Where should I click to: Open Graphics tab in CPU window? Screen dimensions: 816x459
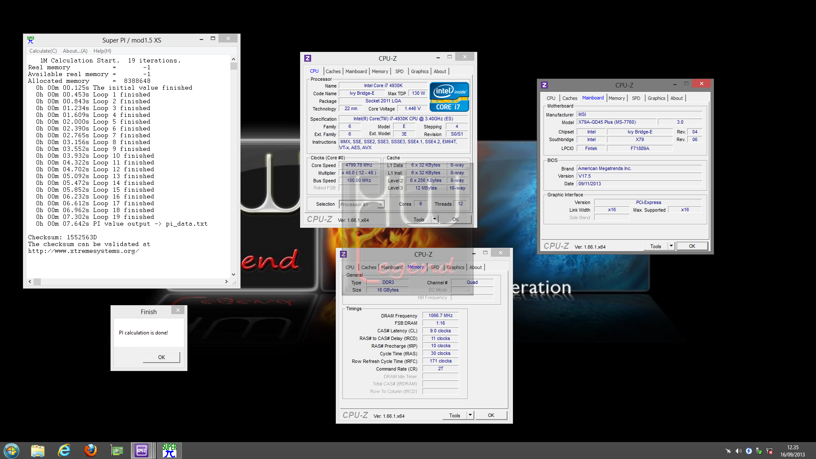(x=420, y=71)
